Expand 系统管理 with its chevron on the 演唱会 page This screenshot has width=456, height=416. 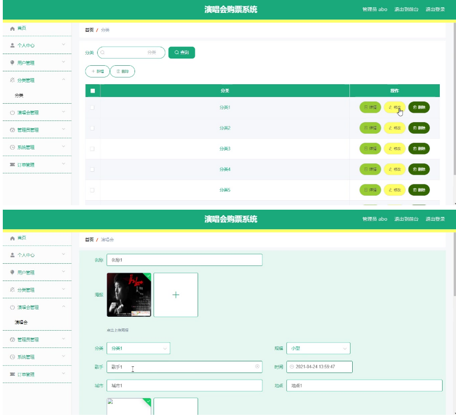64,356
